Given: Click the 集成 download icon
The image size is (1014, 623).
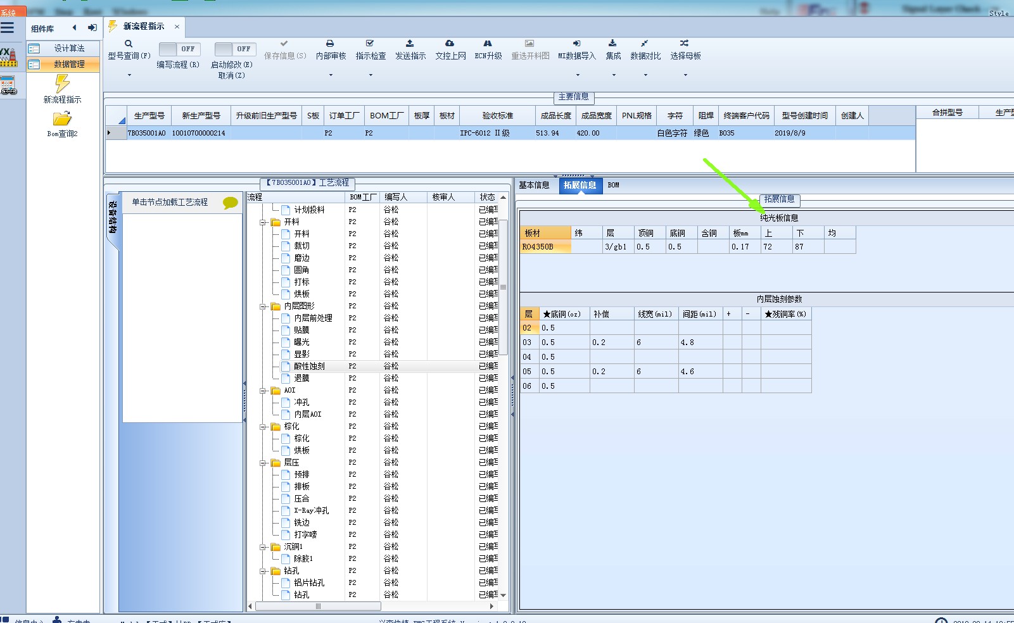Looking at the screenshot, I should 612,44.
